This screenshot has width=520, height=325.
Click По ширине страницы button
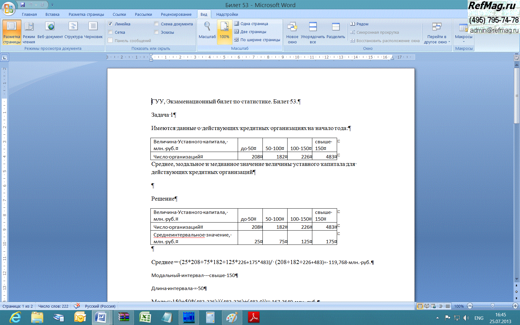click(257, 40)
